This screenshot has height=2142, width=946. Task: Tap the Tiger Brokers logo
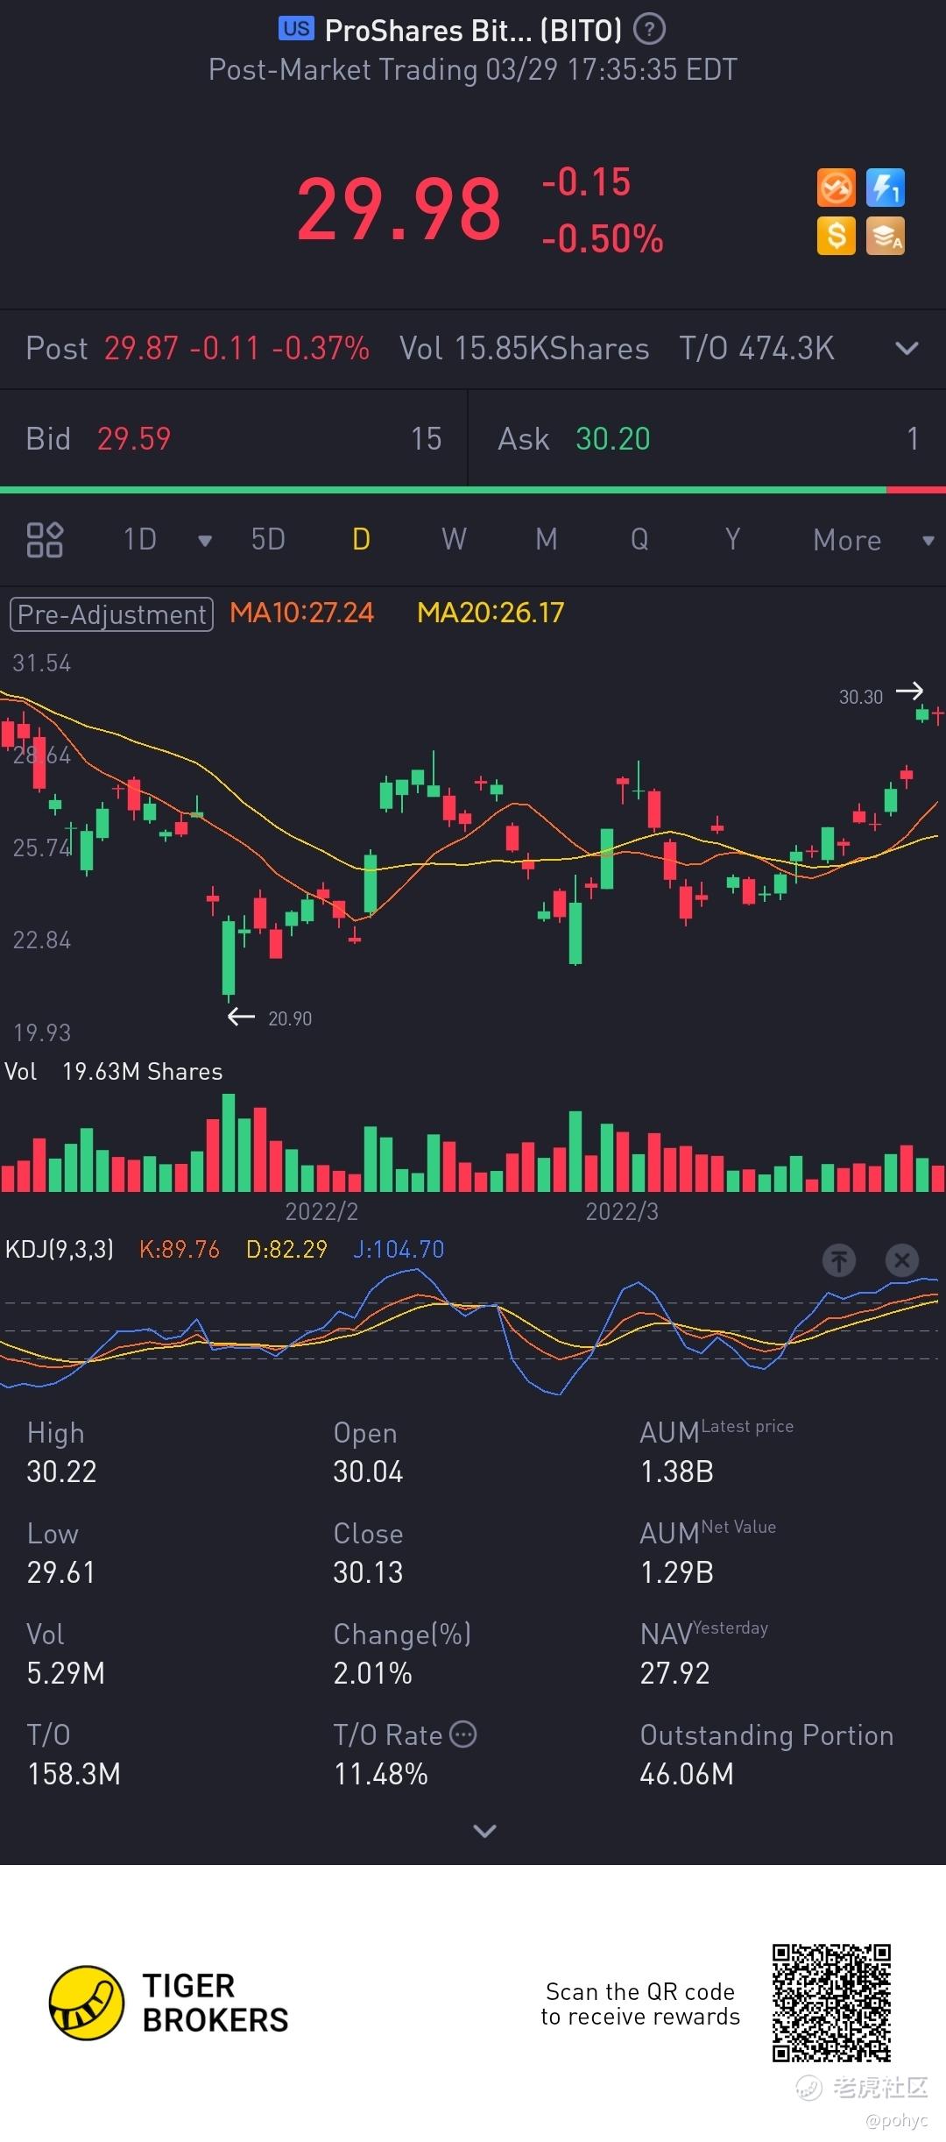(x=169, y=2003)
